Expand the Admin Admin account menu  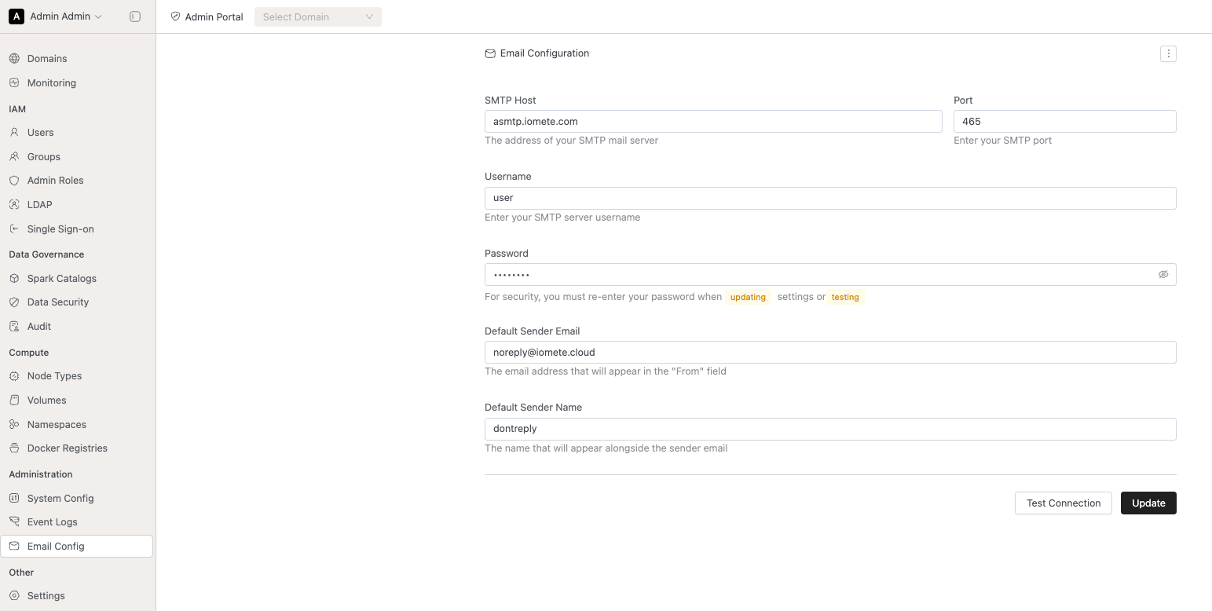click(66, 16)
